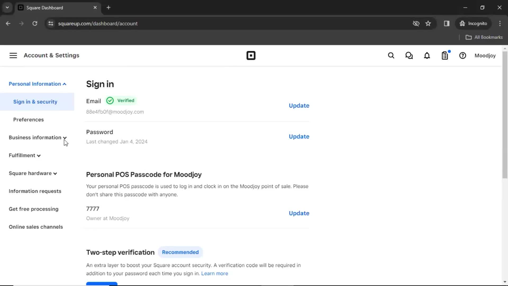The image size is (508, 286).
Task: Select Sign in & security menu item
Action: click(x=35, y=102)
